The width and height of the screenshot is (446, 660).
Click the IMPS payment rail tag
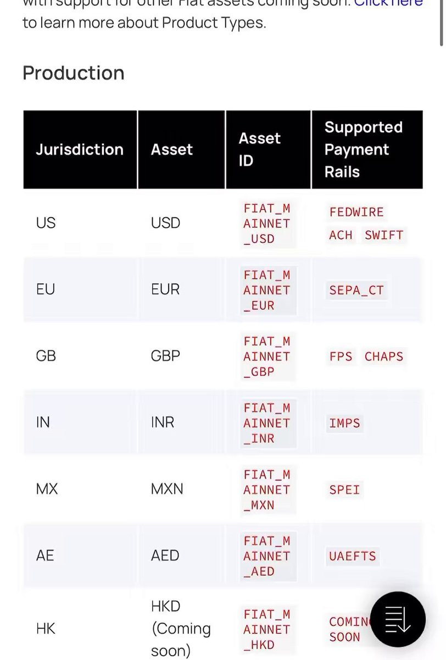click(344, 424)
